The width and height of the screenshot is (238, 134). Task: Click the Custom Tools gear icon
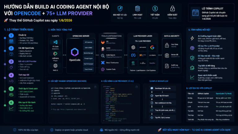click(103, 69)
